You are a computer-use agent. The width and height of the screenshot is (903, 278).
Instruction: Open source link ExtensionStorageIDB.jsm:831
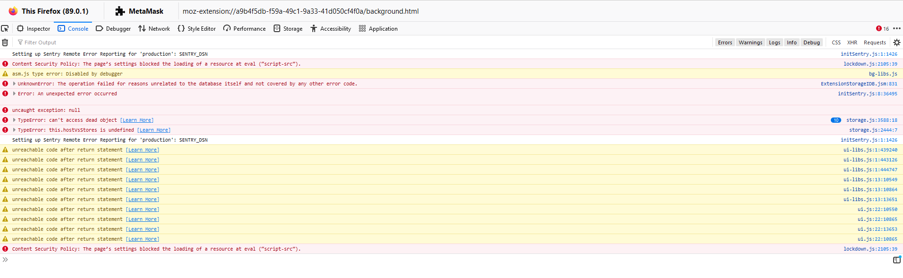click(x=859, y=84)
